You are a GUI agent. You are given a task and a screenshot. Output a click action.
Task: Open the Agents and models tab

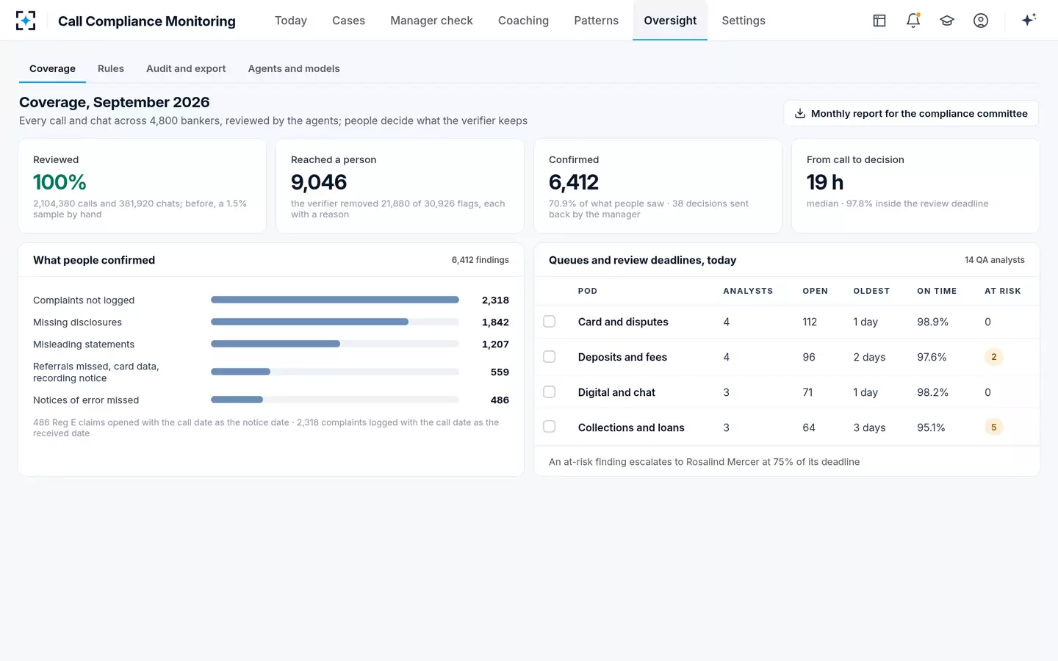pyautogui.click(x=294, y=68)
